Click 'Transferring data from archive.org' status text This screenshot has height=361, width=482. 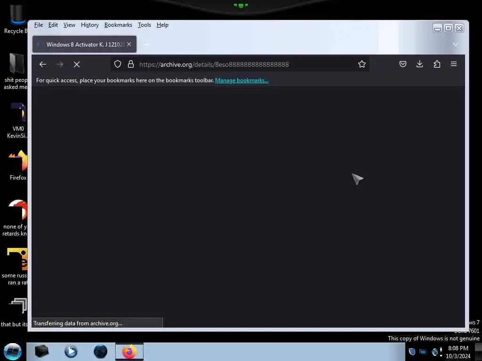pyautogui.click(x=78, y=323)
